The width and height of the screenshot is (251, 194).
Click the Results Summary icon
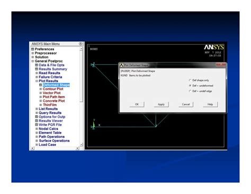coord(37,69)
